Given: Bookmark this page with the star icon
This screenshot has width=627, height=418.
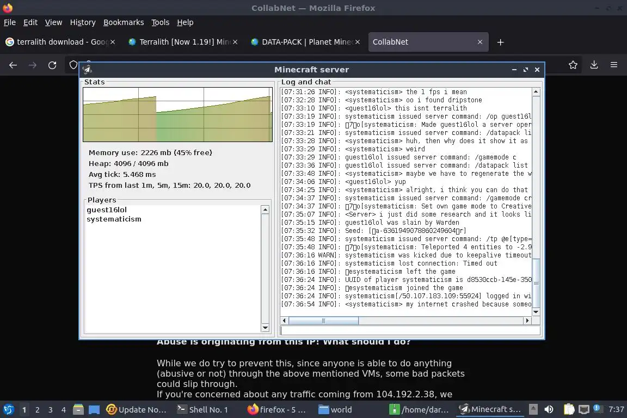Looking at the screenshot, I should (573, 65).
